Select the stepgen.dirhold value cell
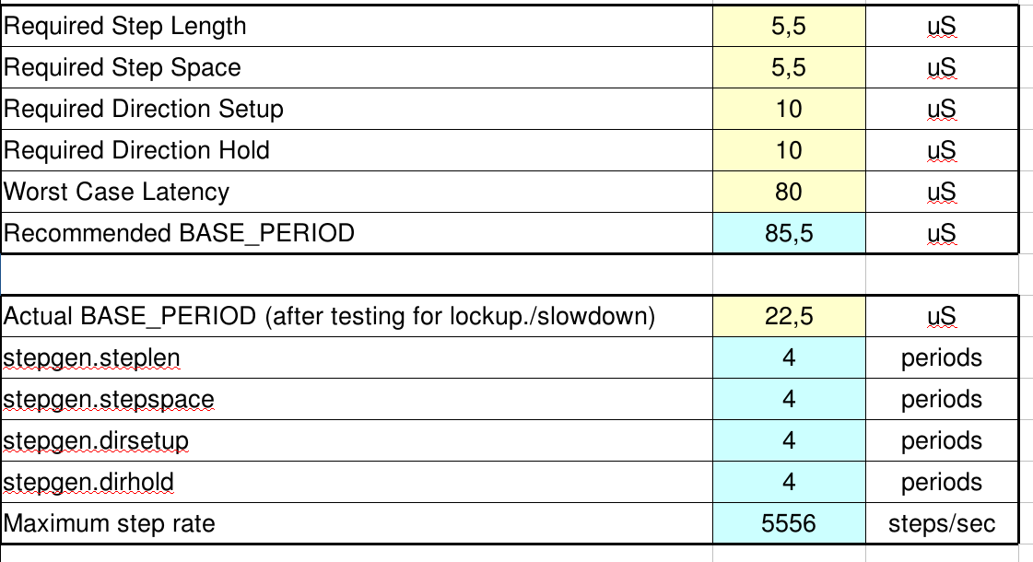 tap(789, 482)
